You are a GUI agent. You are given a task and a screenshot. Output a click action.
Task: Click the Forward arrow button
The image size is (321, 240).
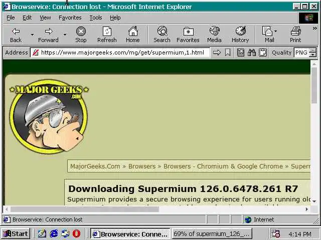49,34
